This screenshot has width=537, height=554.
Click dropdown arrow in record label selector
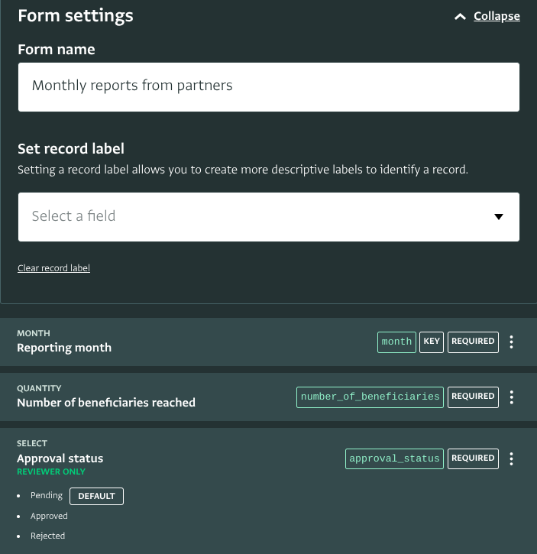point(499,216)
